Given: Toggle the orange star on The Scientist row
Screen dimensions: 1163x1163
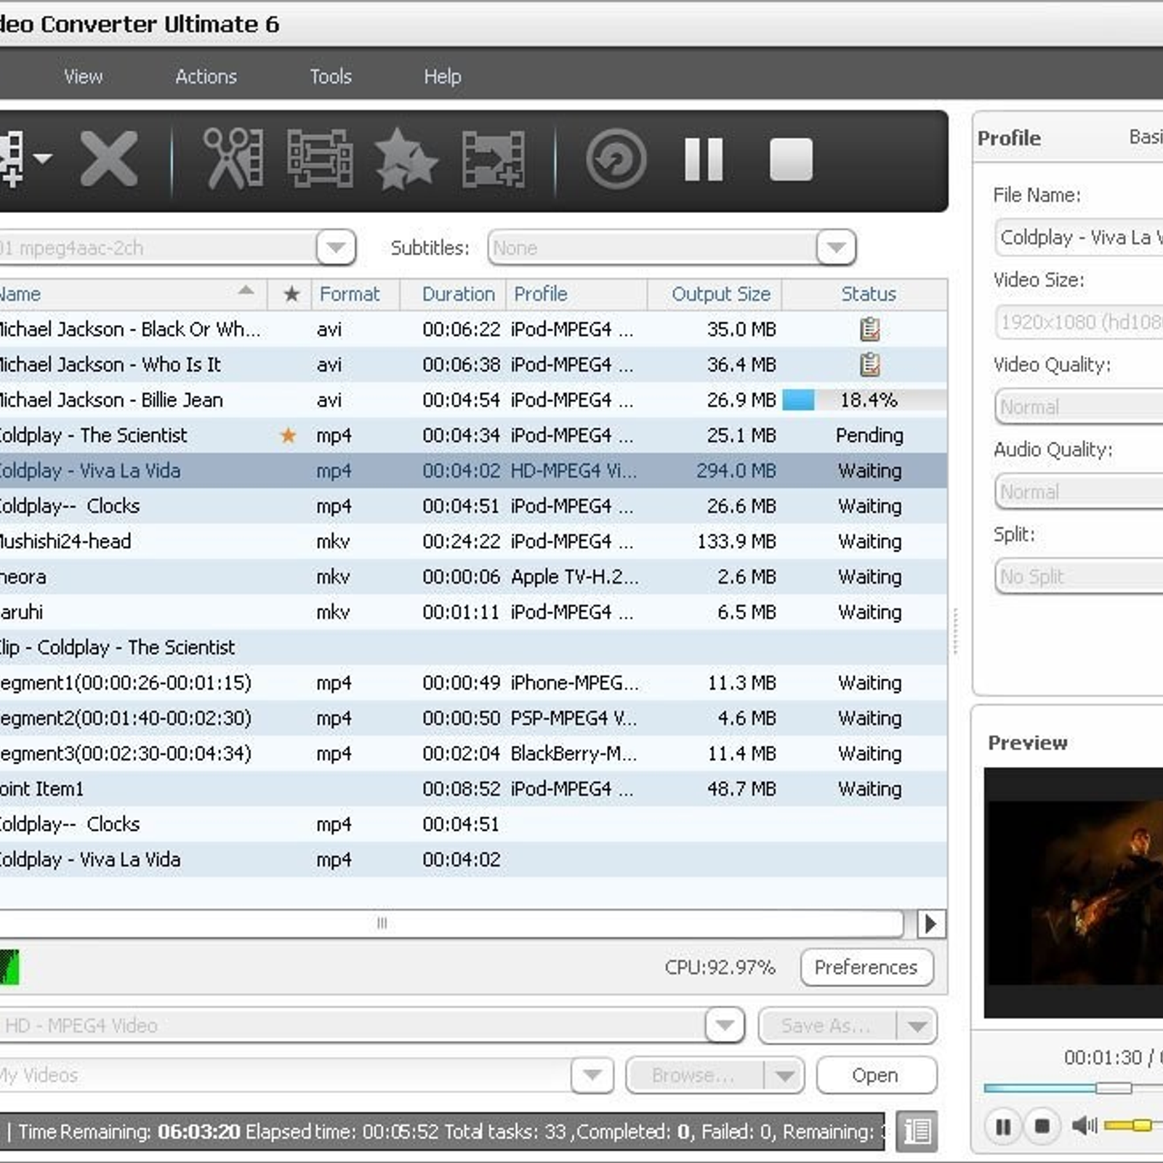Looking at the screenshot, I should (289, 435).
